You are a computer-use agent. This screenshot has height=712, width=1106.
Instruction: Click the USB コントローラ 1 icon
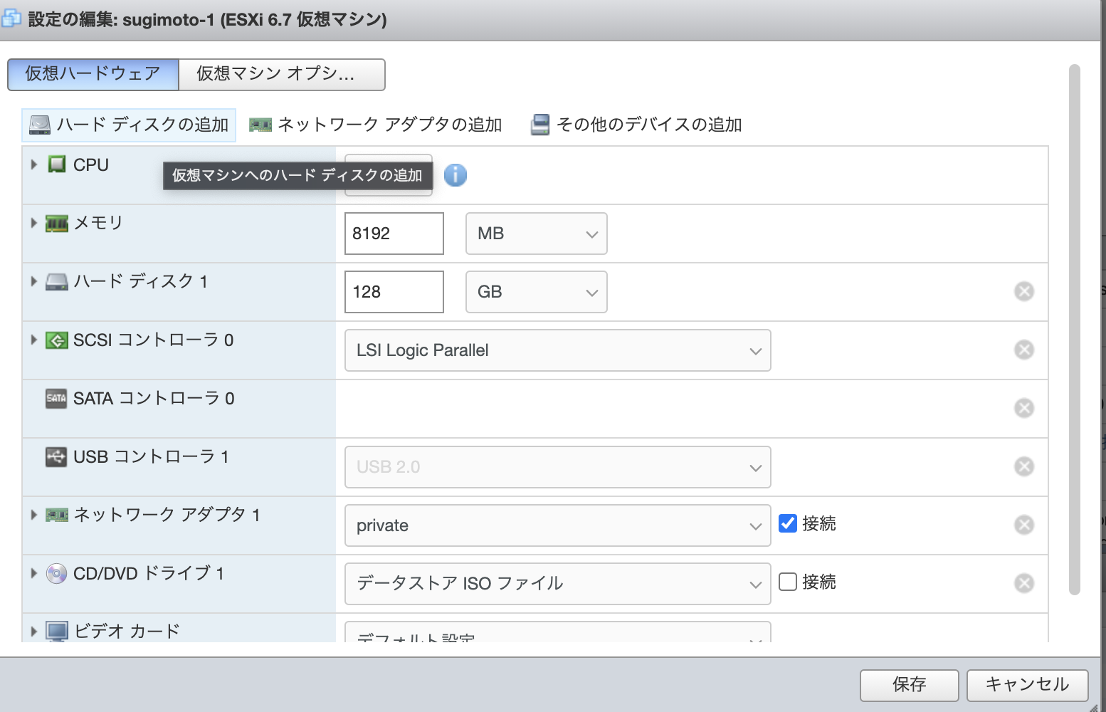pyautogui.click(x=56, y=458)
